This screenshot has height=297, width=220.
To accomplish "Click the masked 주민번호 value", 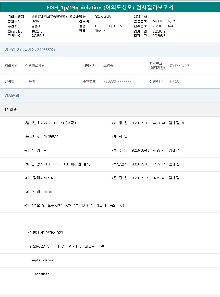I will (x=117, y=81).
